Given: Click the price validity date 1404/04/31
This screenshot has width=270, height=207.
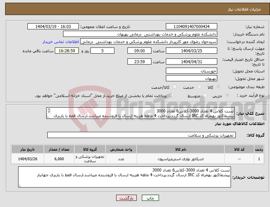Looking at the screenshot, I should (192, 61).
